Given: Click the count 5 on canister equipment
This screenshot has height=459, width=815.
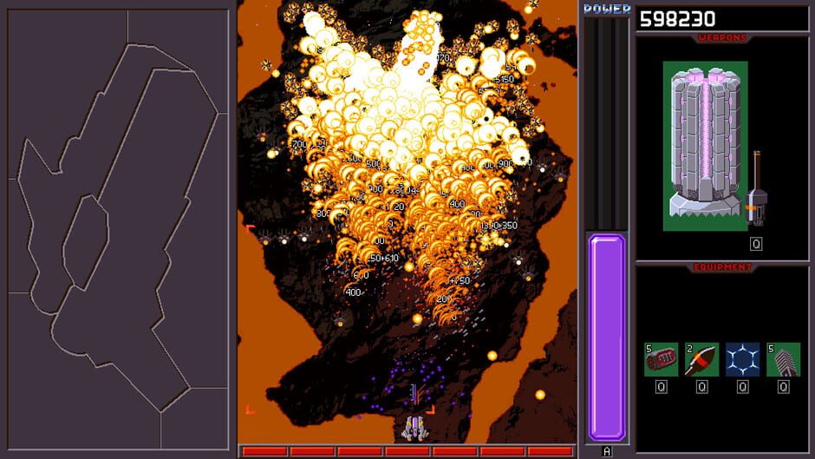Looking at the screenshot, I should 649,349.
